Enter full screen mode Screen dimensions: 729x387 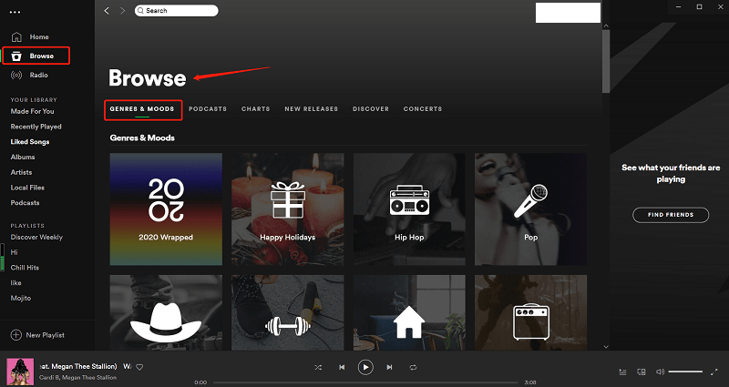pyautogui.click(x=714, y=372)
